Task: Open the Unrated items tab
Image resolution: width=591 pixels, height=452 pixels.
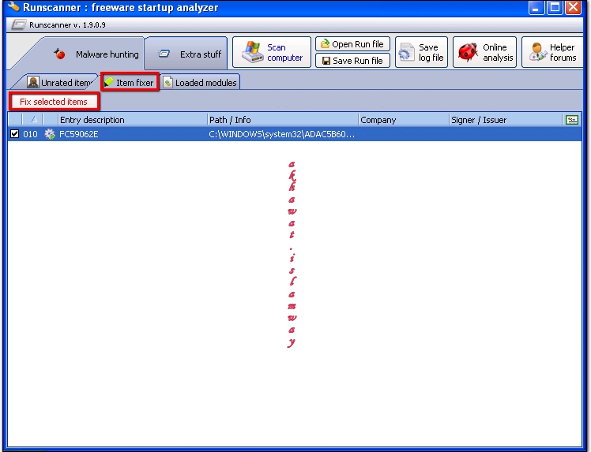Action: pyautogui.click(x=58, y=82)
